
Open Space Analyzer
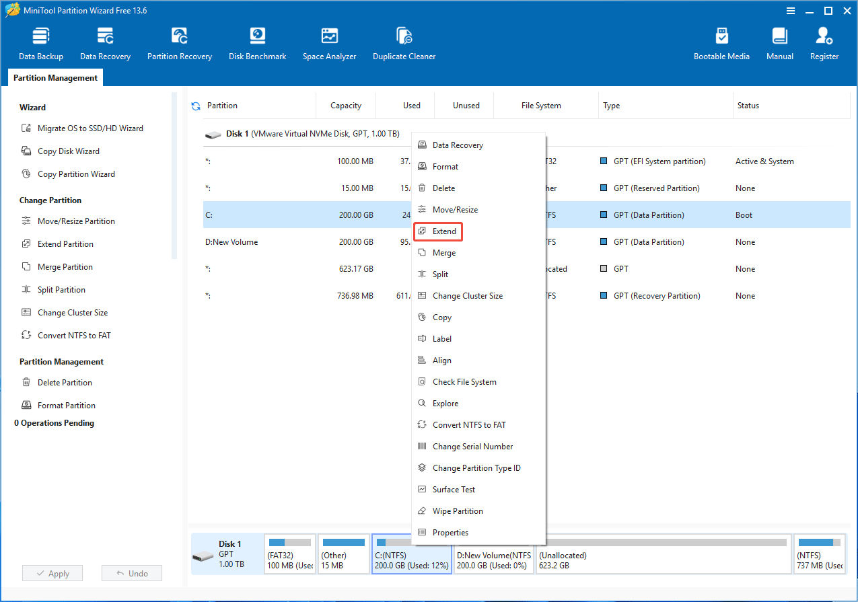click(x=329, y=44)
